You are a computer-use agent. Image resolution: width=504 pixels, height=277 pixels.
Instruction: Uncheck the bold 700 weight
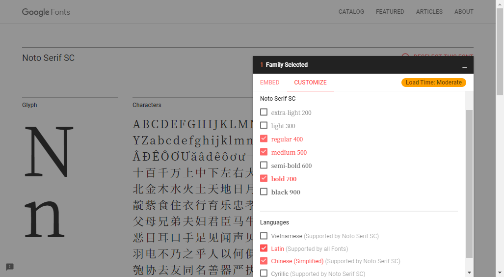[264, 178]
